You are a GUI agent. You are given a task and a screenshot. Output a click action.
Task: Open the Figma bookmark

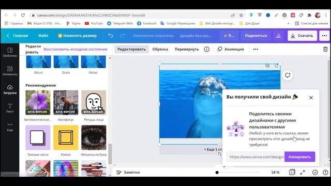click(73, 23)
